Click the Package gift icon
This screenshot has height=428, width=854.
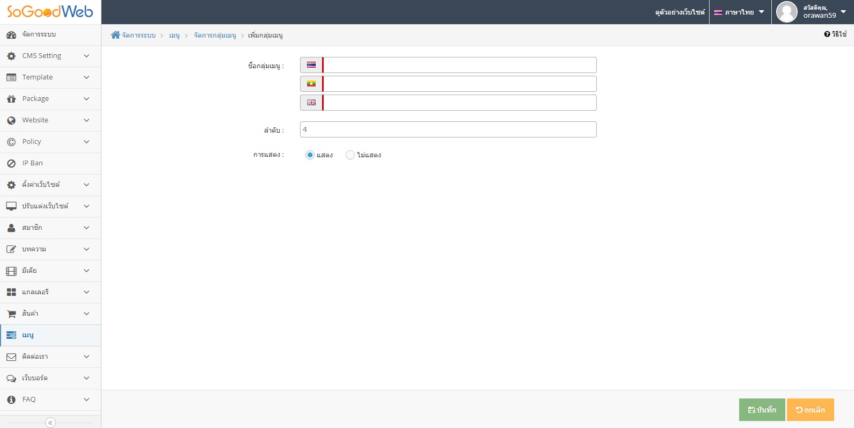coord(11,99)
